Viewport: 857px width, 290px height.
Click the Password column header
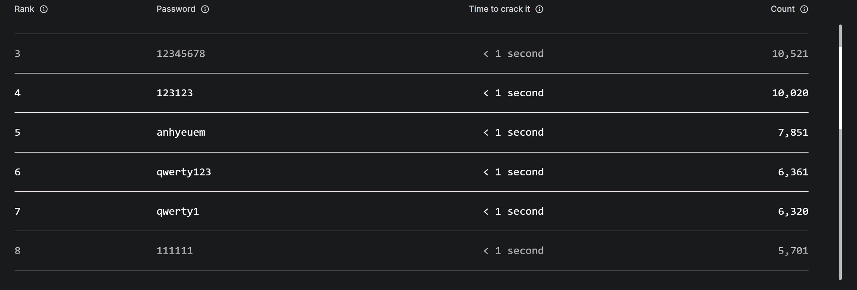[176, 9]
